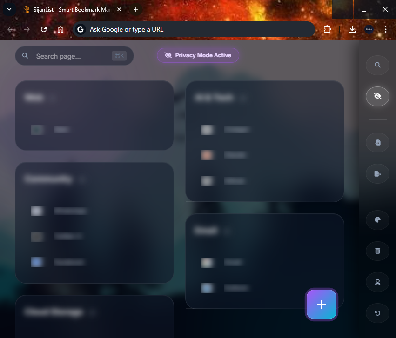Screen dimensions: 396x338
Task: Open the Chrome three-dot menu
Action: click(x=386, y=29)
